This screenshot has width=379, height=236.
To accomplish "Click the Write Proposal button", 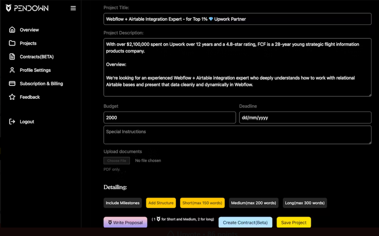I will click(x=126, y=222).
